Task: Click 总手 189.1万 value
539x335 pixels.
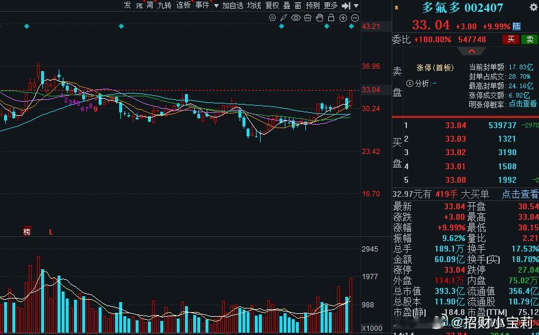Action: click(450, 249)
